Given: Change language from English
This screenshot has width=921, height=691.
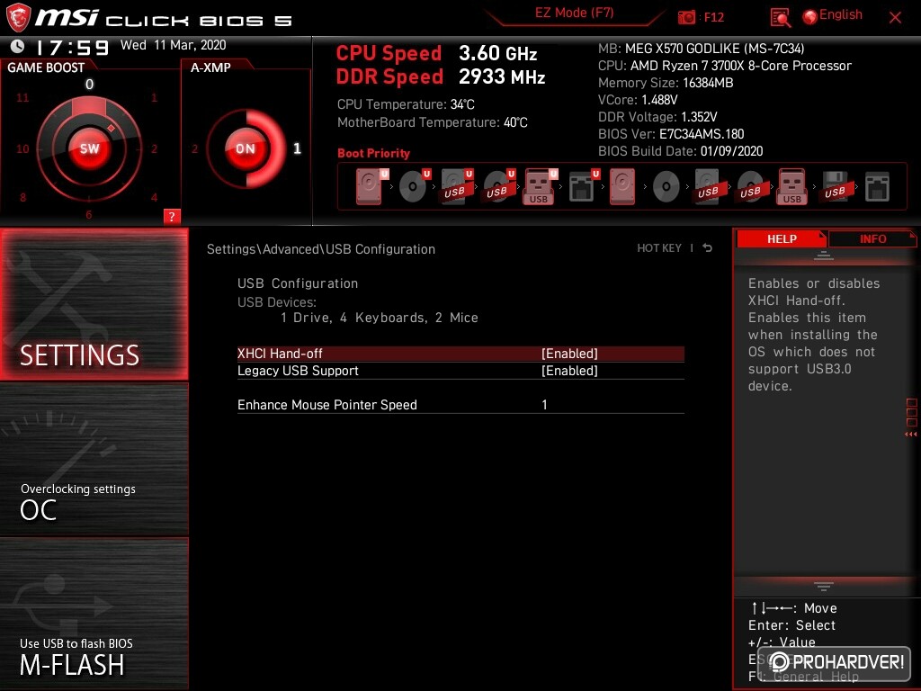Looking at the screenshot, I should point(841,14).
